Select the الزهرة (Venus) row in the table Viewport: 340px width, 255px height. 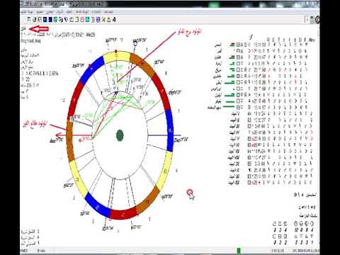click(x=261, y=64)
